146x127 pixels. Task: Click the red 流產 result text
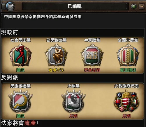(30, 123)
